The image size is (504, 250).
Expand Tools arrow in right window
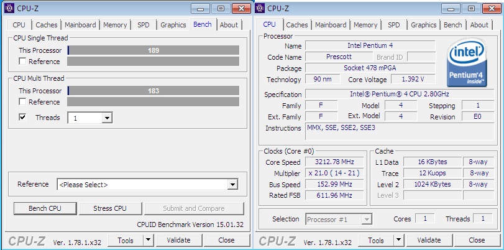tap(398, 239)
